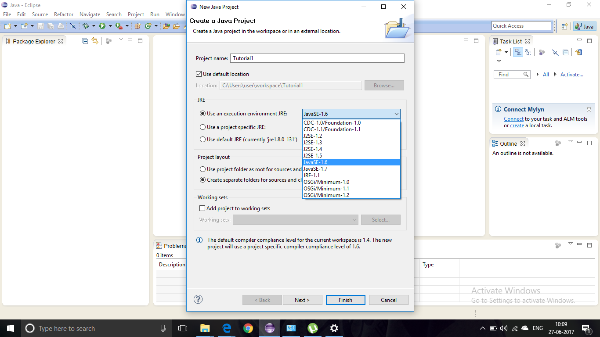
Task: Select Use project folder as root radio
Action: 202,169
